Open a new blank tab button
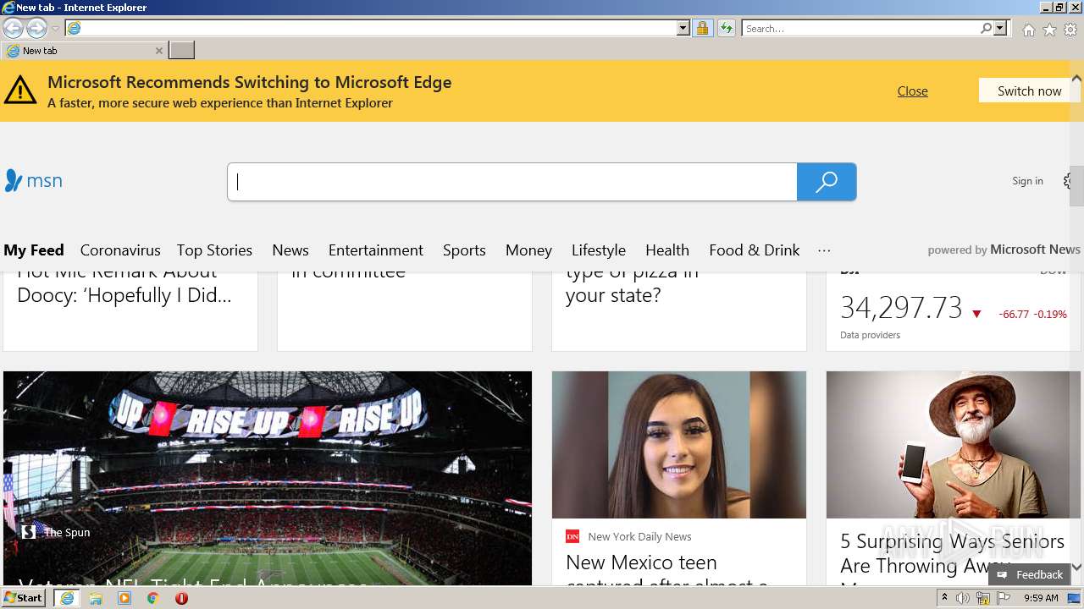This screenshot has width=1084, height=609. [182, 51]
